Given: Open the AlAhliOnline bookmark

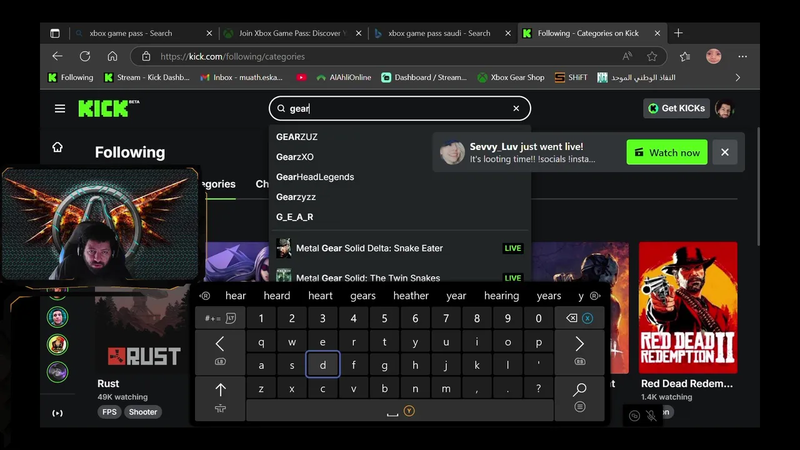Looking at the screenshot, I should point(344,77).
